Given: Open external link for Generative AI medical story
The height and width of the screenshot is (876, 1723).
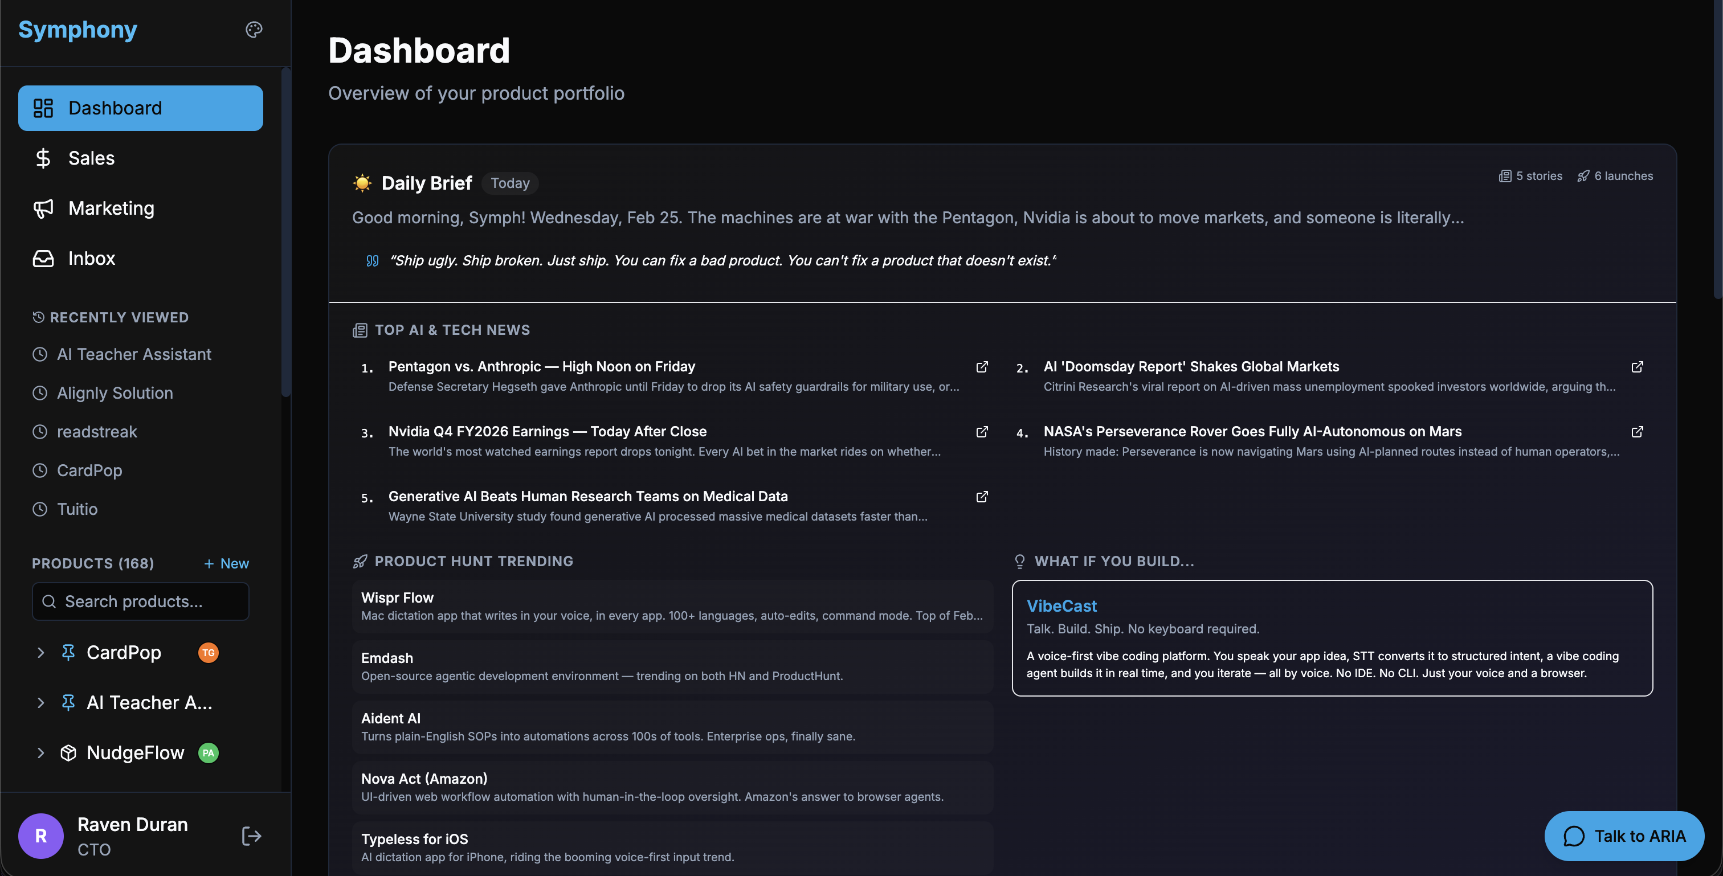Looking at the screenshot, I should point(981,497).
